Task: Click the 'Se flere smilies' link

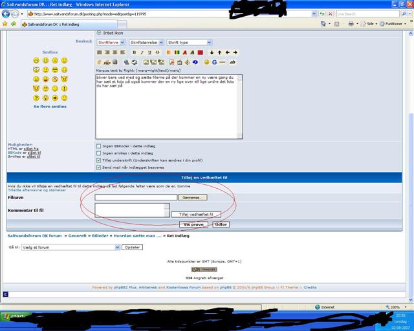Action: [50, 107]
